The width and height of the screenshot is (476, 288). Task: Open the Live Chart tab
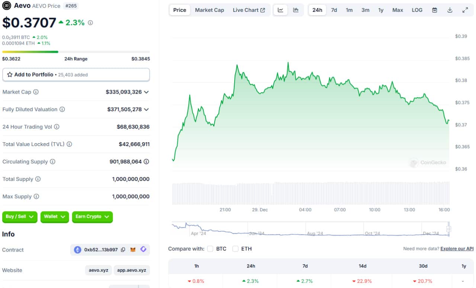coord(249,10)
